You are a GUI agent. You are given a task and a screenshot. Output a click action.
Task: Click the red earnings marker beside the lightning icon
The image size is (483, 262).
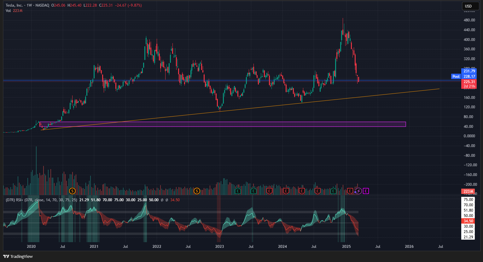coord(350,191)
